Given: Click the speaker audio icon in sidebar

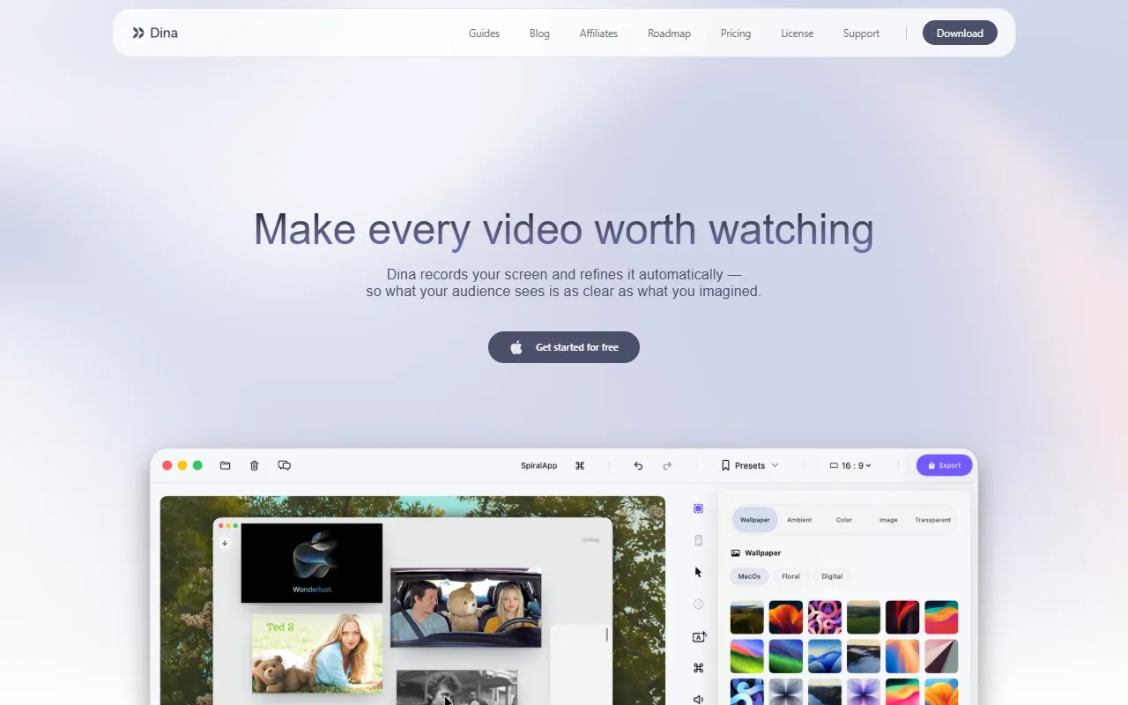Looking at the screenshot, I should pos(698,699).
